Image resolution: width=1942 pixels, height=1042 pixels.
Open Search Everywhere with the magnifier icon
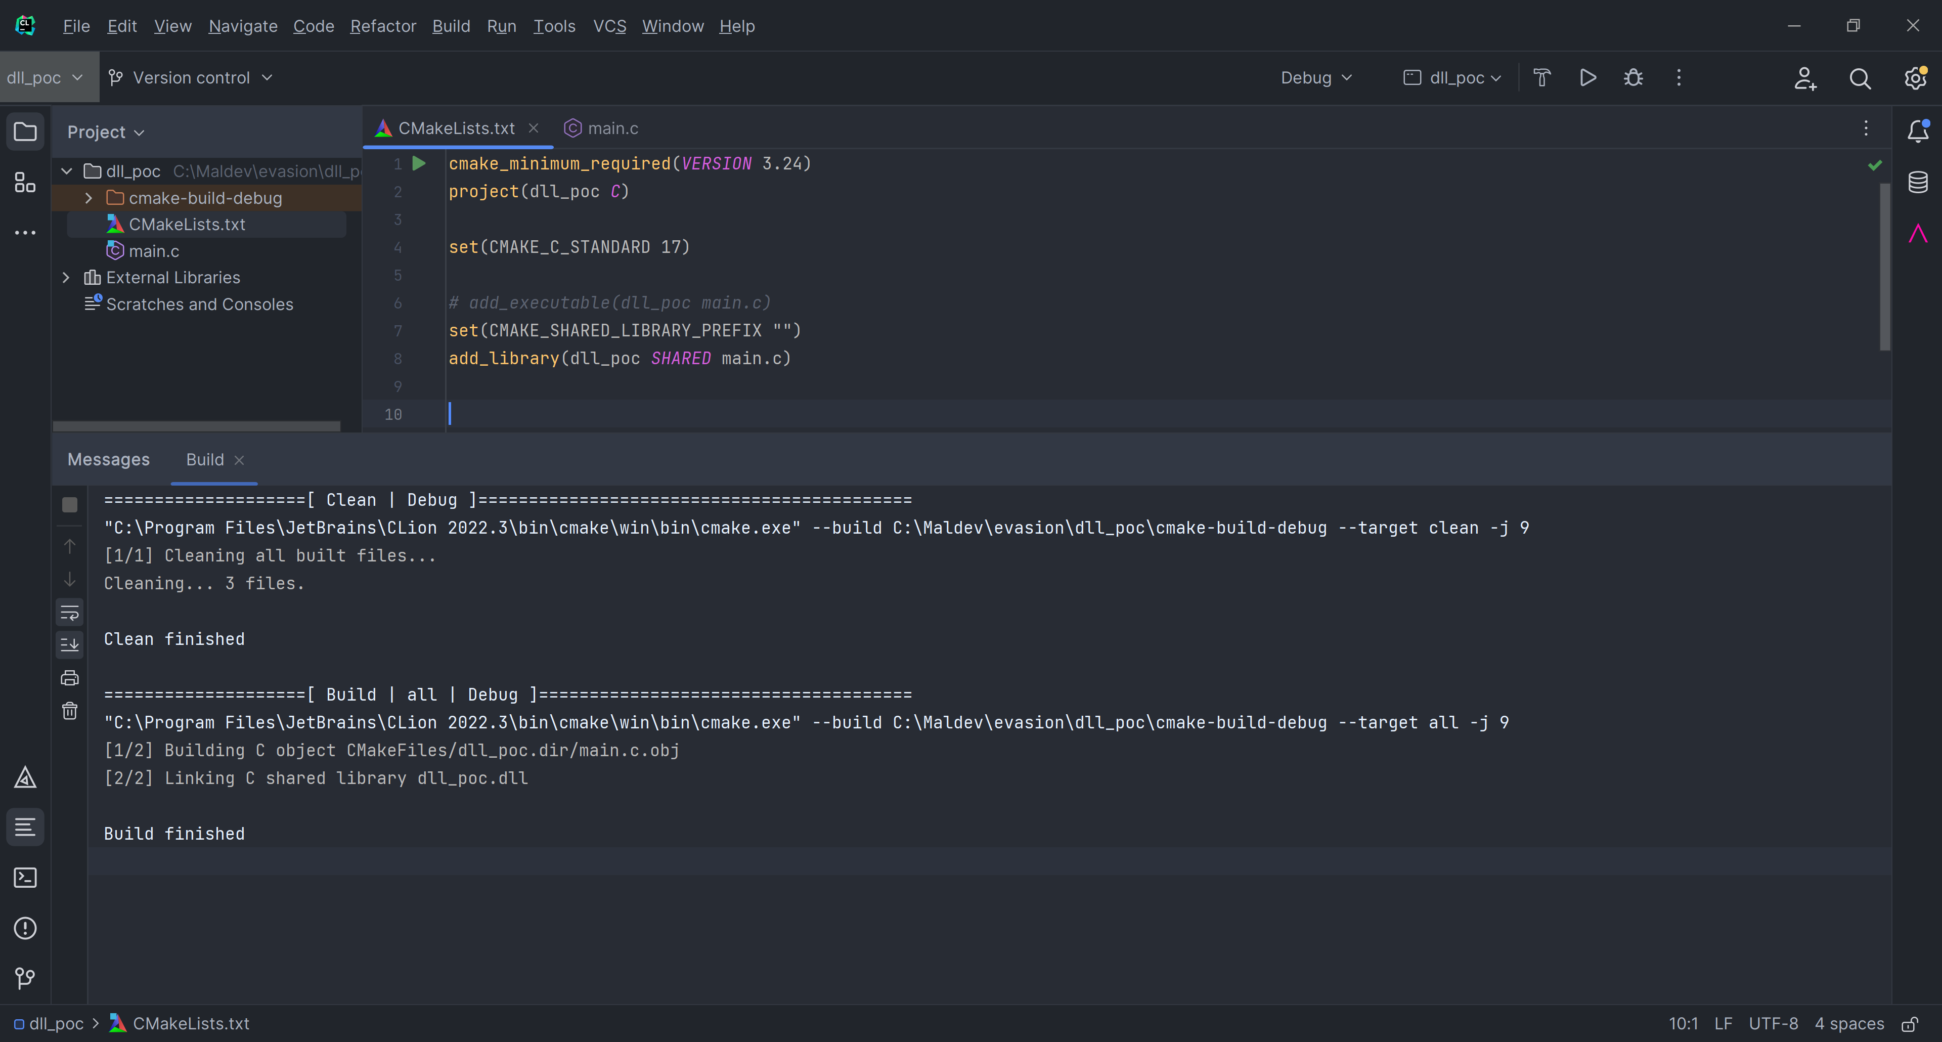point(1860,78)
